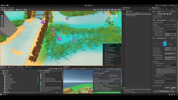Select the Create Neighbor Terrains tool icon
The height and width of the screenshot is (100, 178).
click(159, 14)
